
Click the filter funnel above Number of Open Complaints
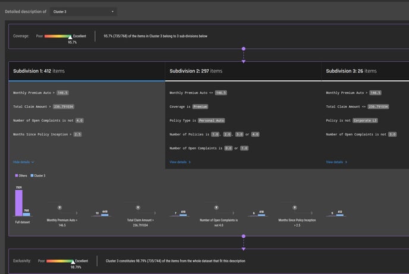click(x=216, y=207)
